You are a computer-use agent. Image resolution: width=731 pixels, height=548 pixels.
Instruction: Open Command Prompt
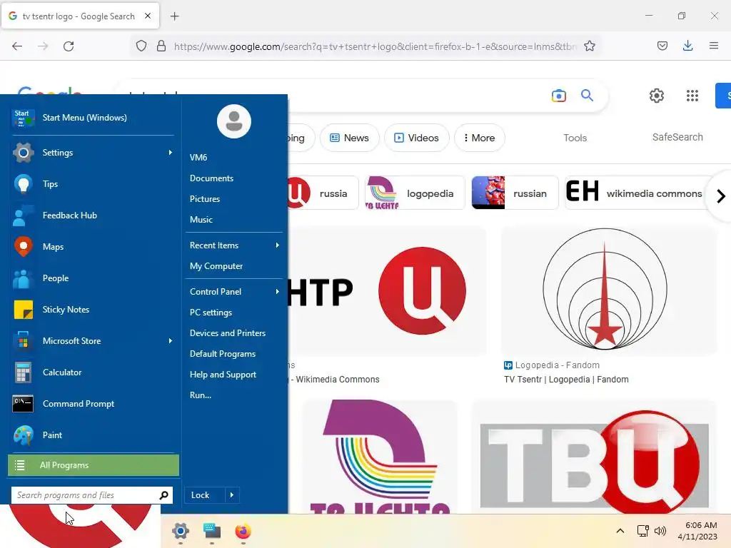(x=24, y=404)
